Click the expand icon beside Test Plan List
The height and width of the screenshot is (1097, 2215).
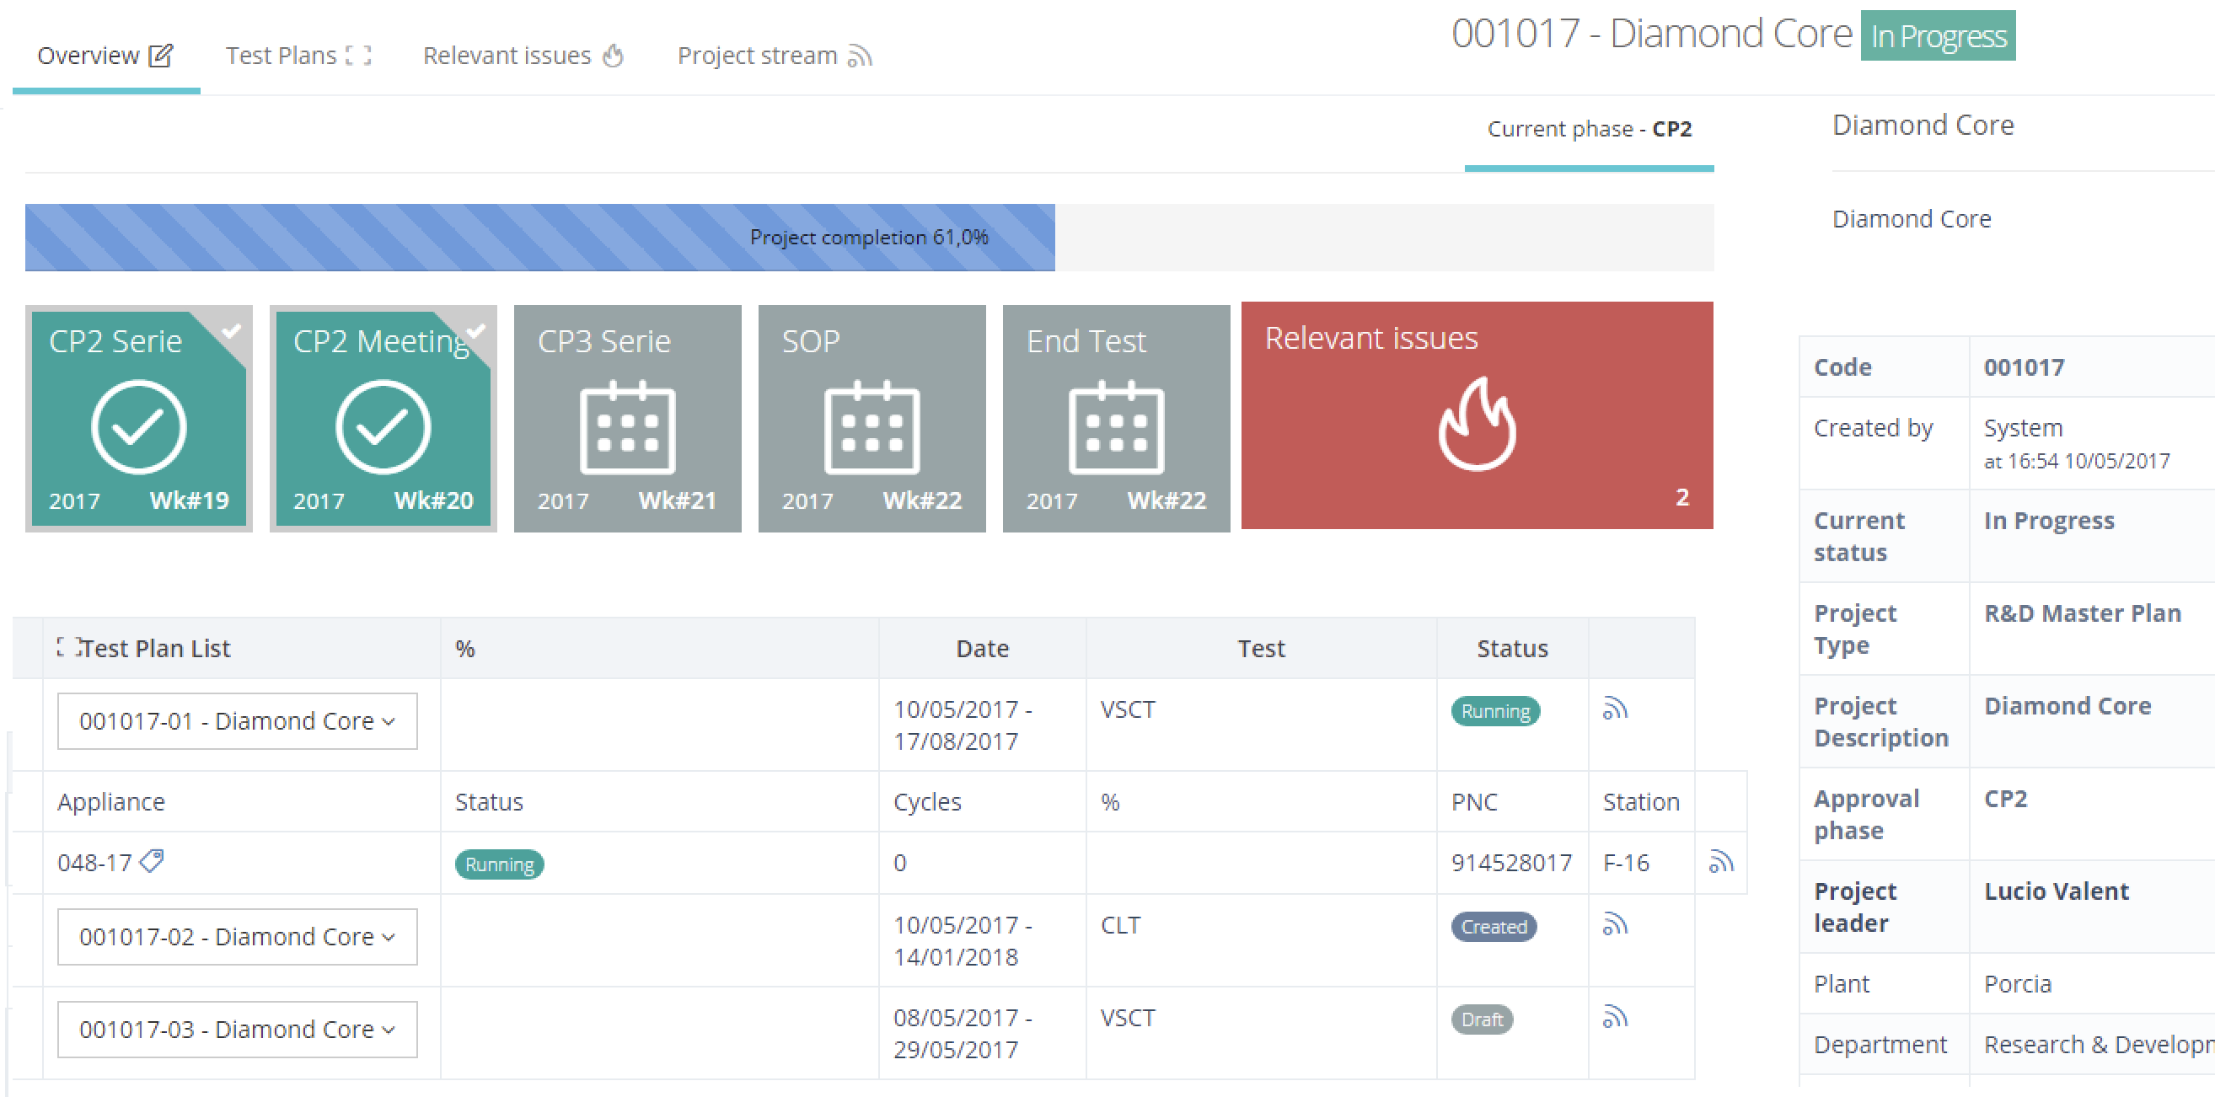point(67,647)
